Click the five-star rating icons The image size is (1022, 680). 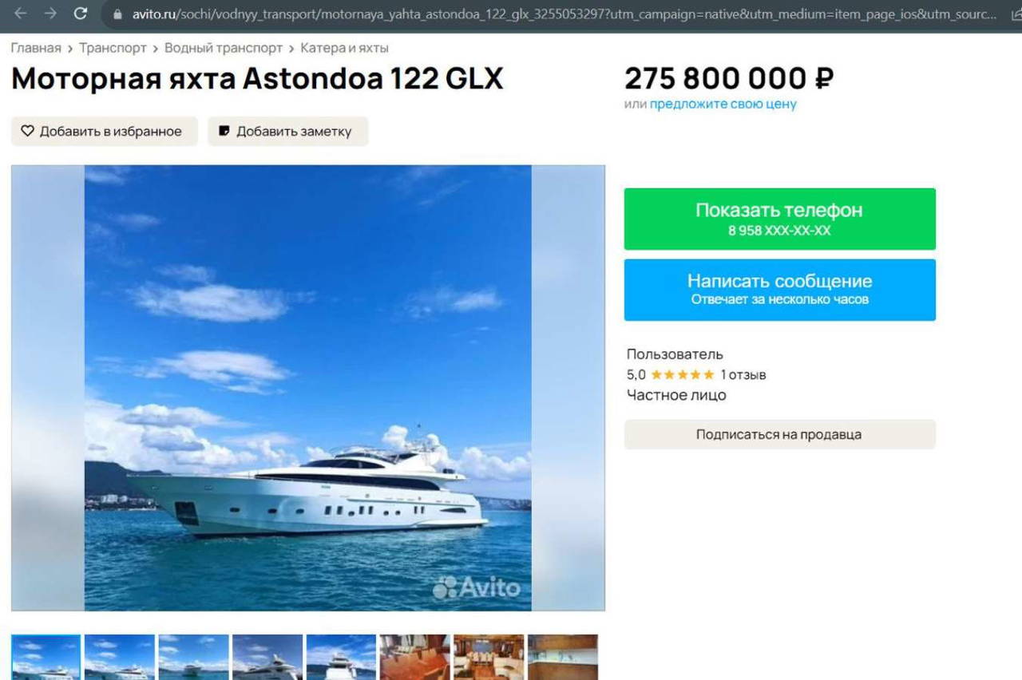(x=682, y=374)
